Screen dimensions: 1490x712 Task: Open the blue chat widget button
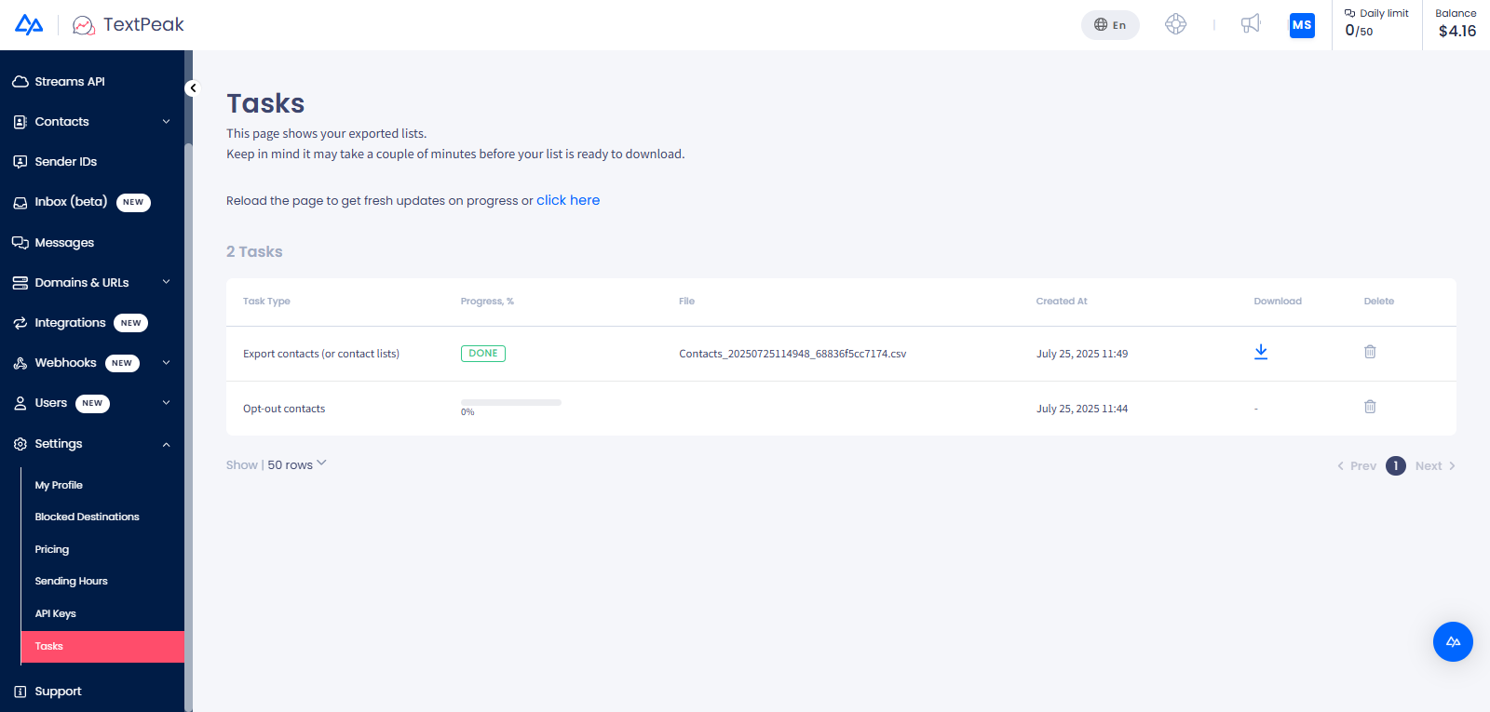pos(1453,641)
